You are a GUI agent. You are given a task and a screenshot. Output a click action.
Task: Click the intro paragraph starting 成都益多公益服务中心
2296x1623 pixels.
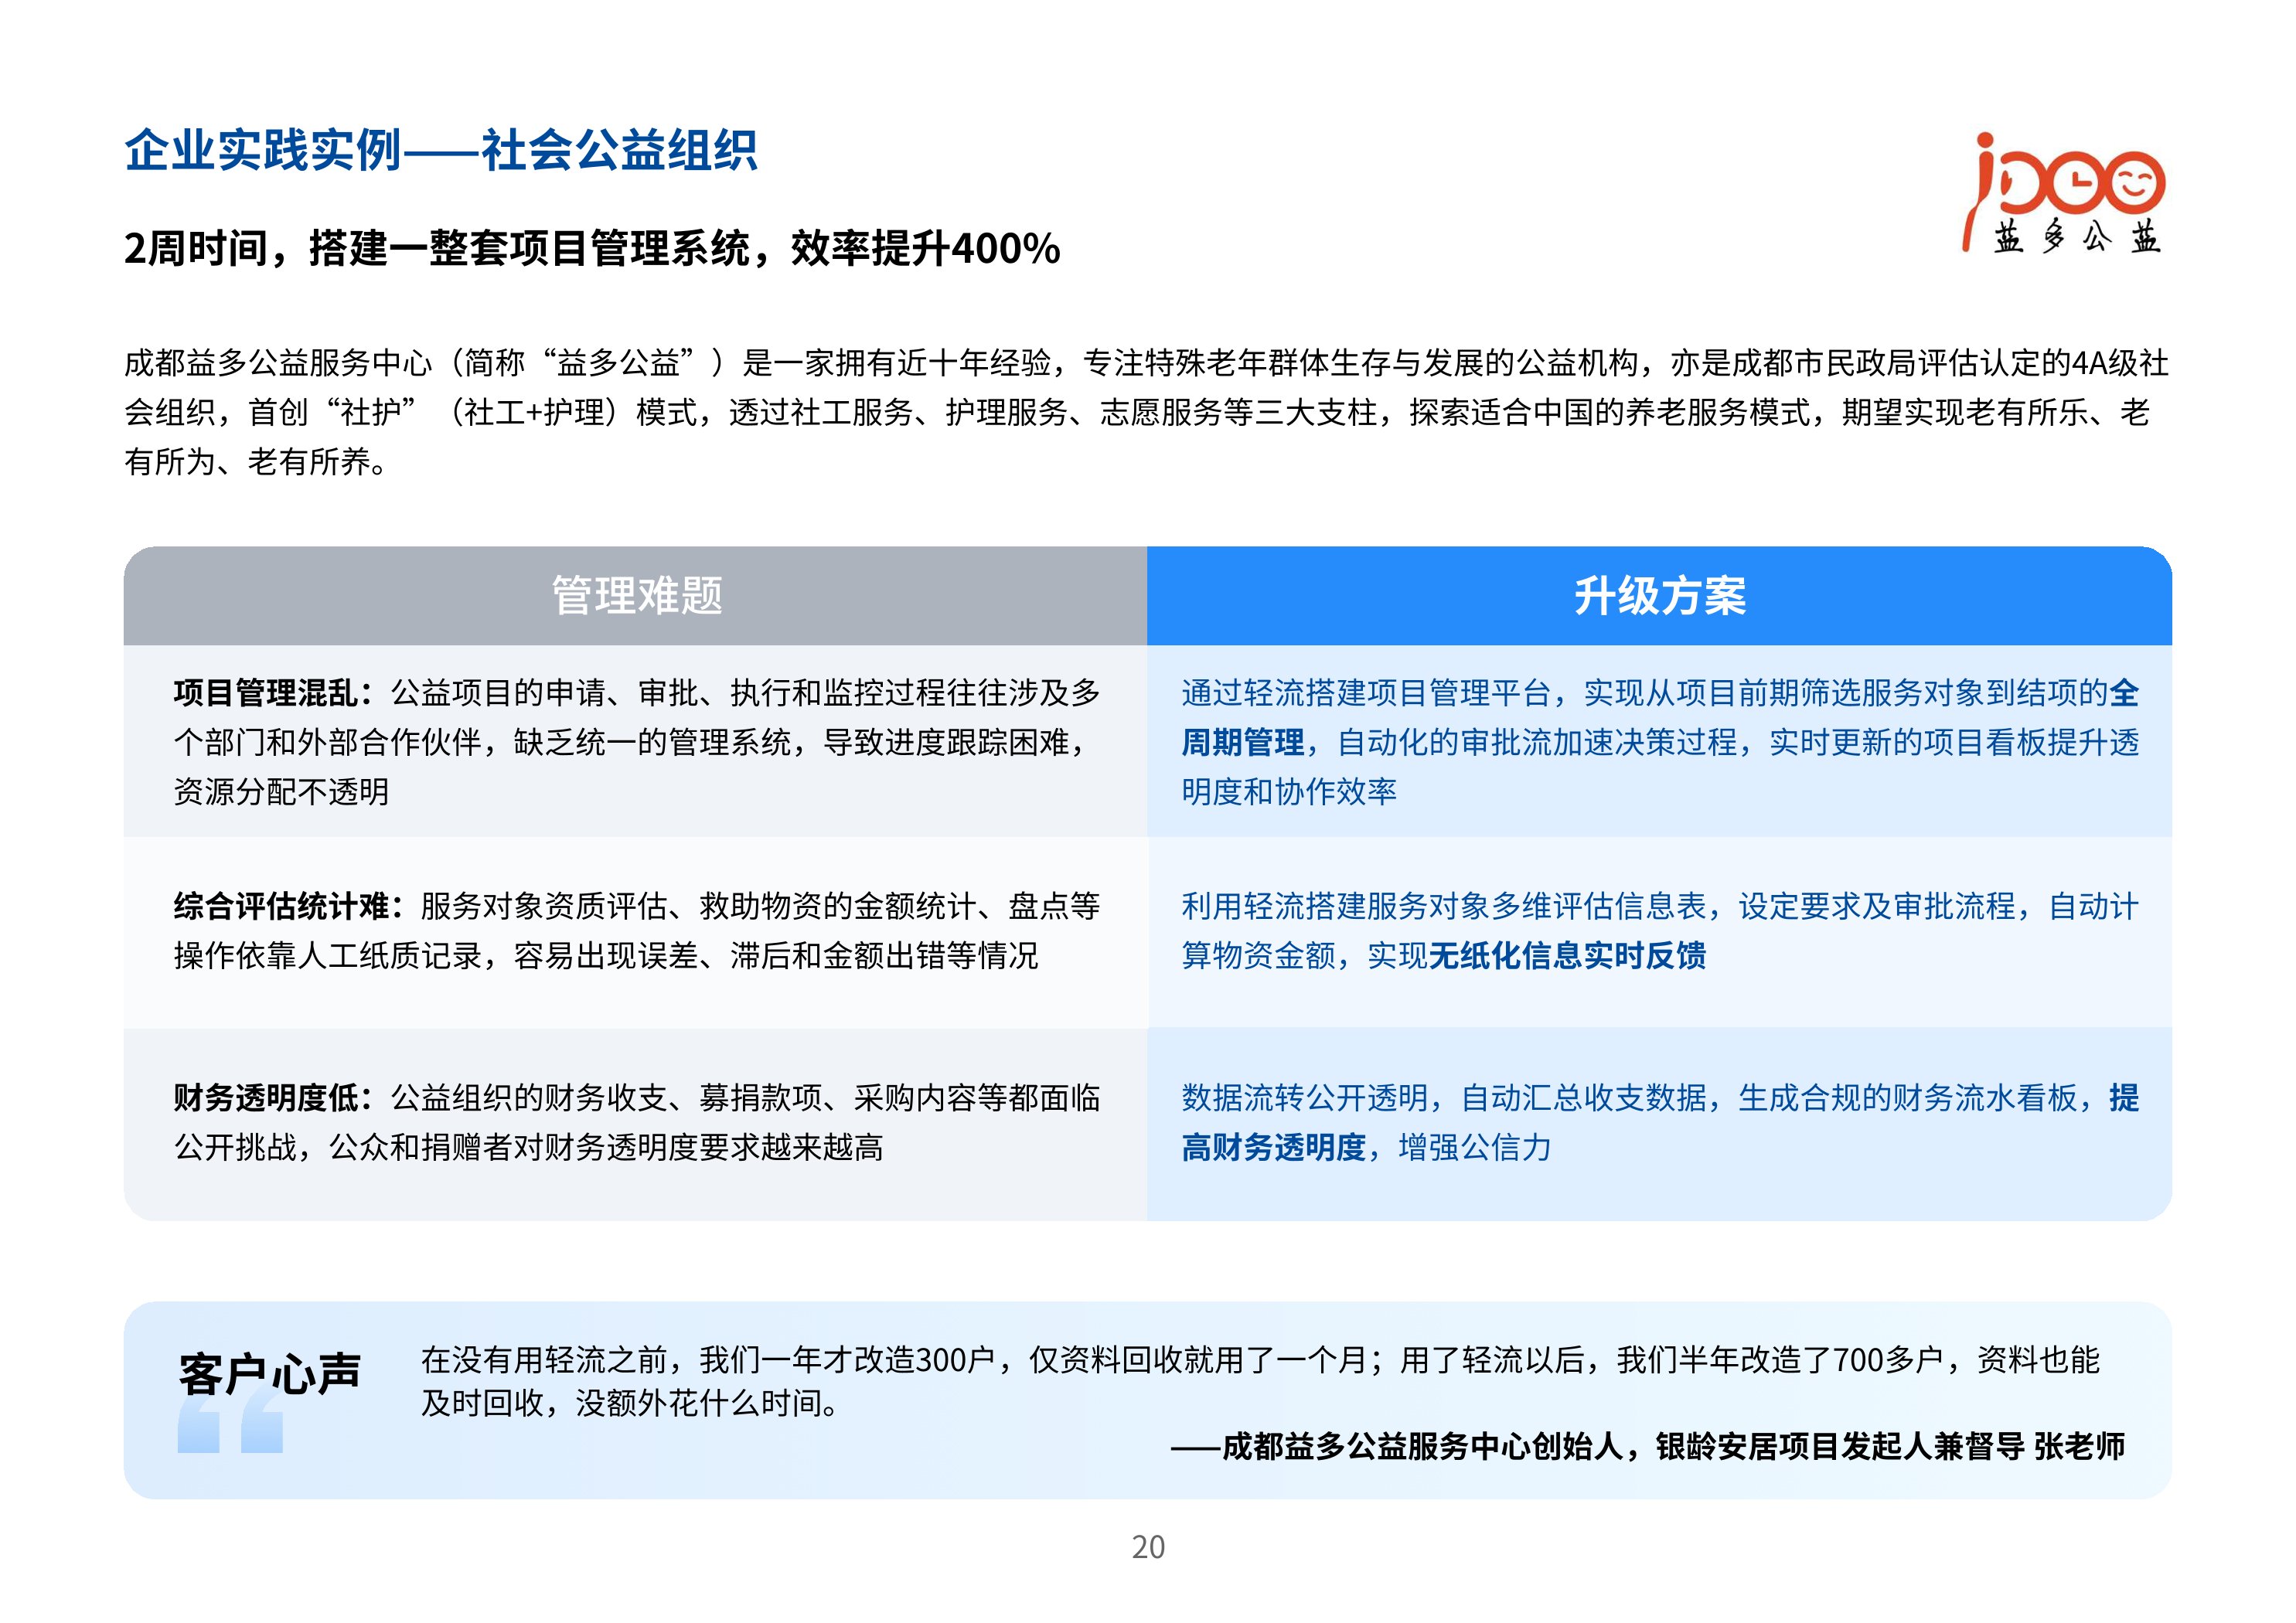click(1147, 412)
